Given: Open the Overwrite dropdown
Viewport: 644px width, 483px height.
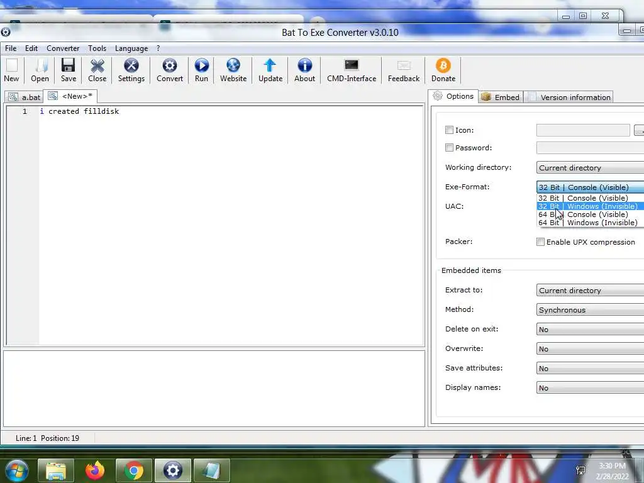Looking at the screenshot, I should [590, 348].
